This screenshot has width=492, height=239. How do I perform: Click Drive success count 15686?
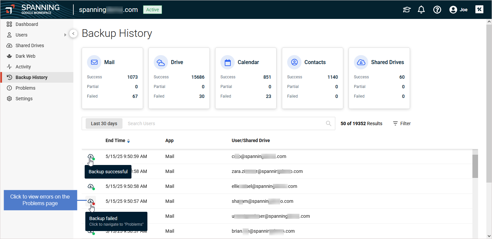(198, 77)
